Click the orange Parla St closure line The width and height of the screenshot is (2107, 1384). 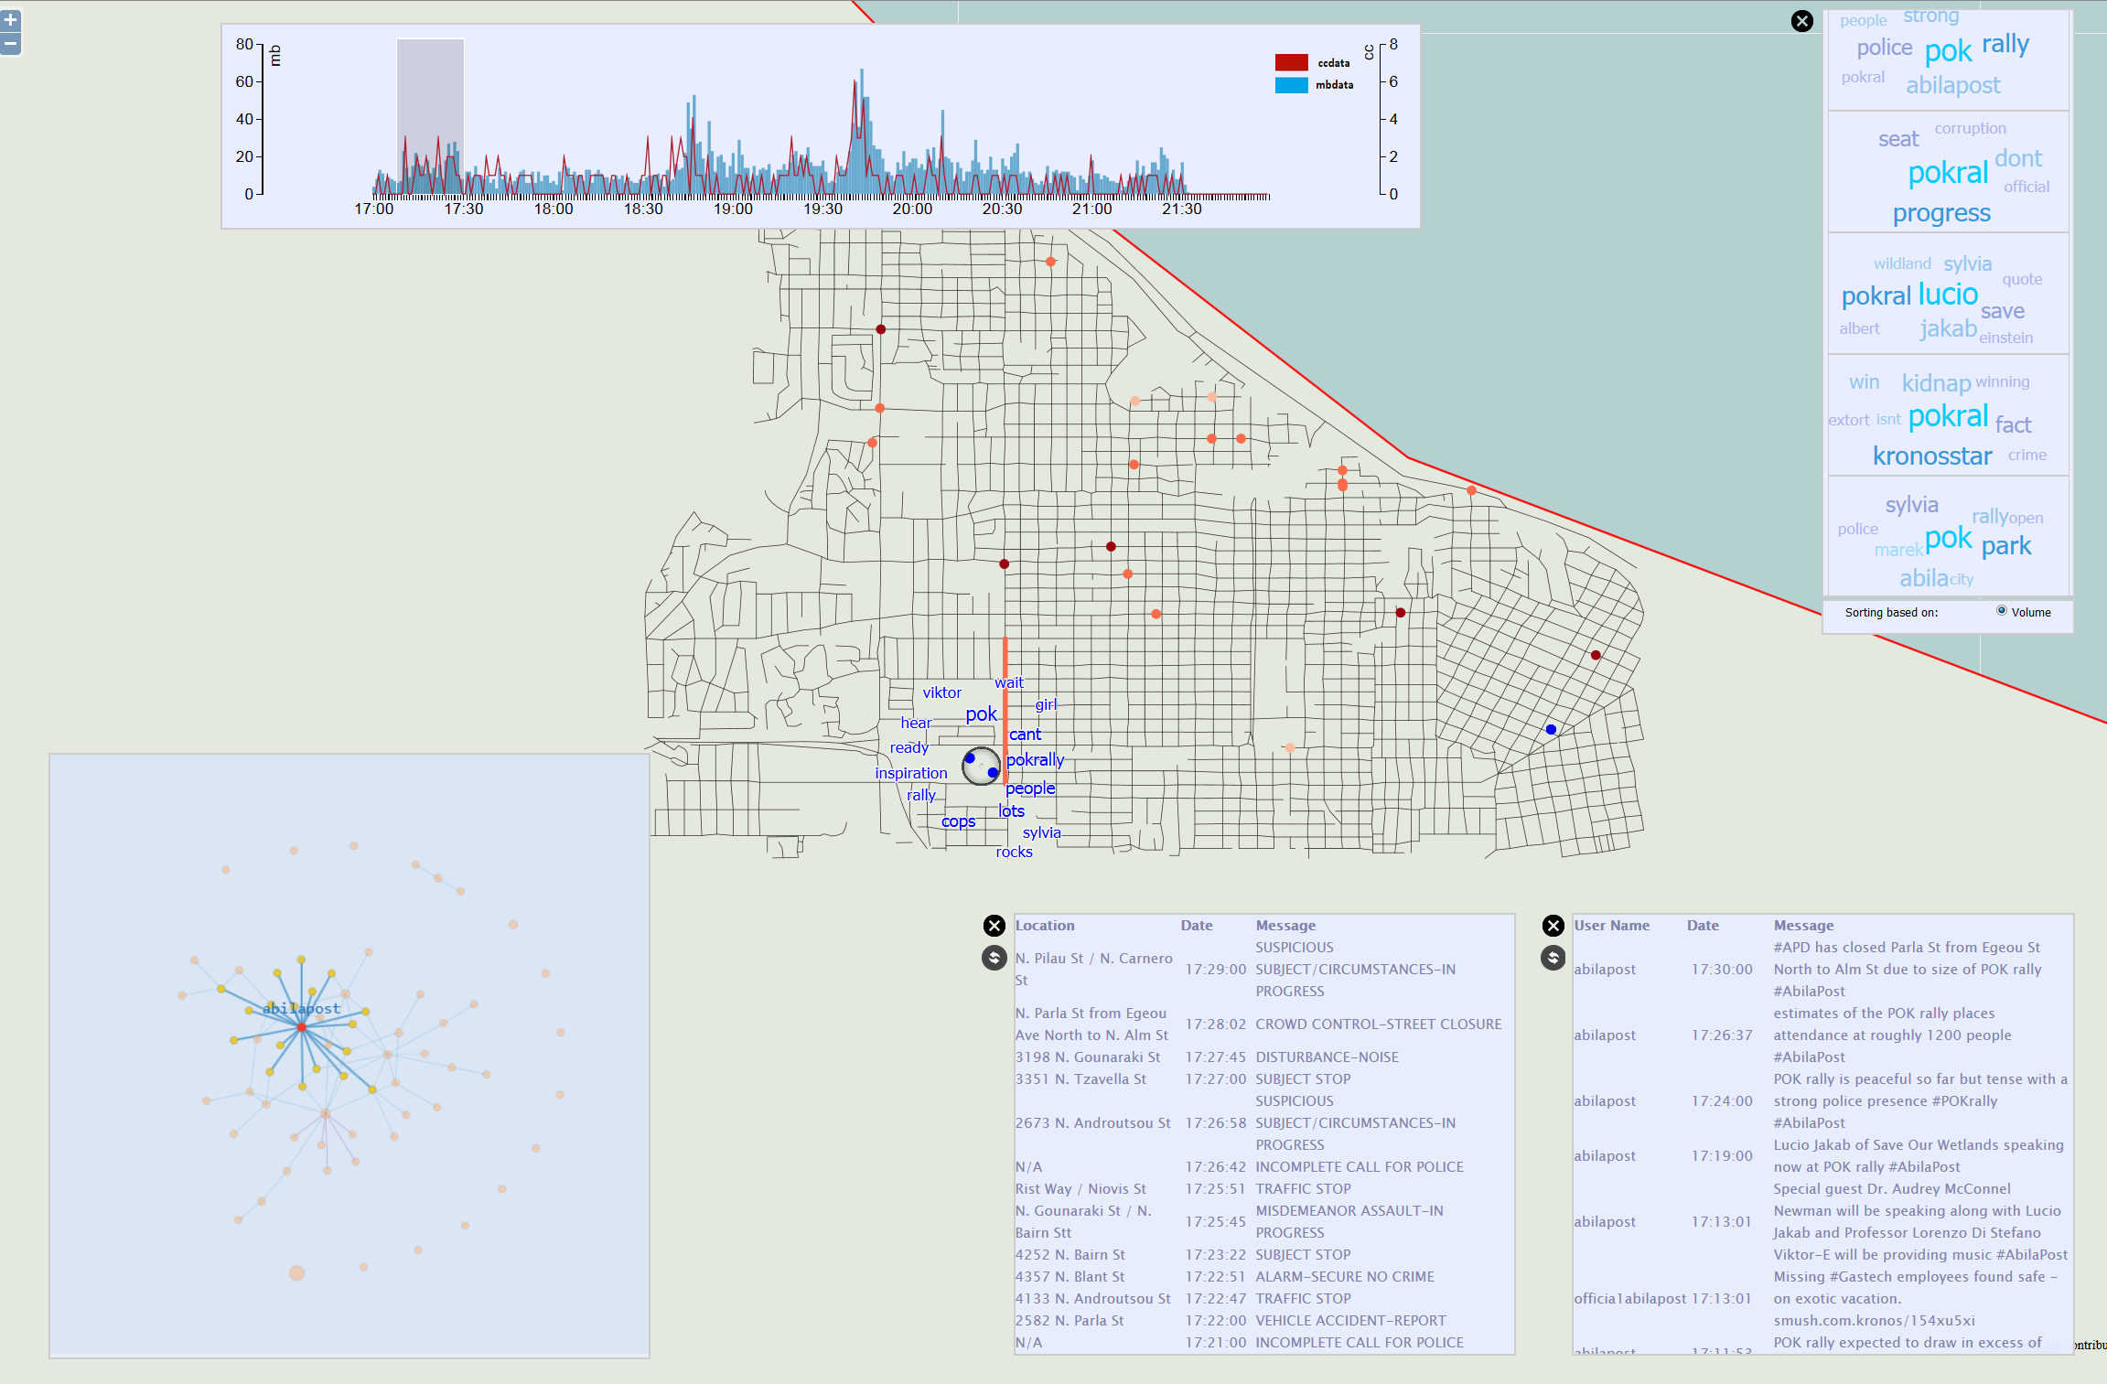coord(1005,709)
